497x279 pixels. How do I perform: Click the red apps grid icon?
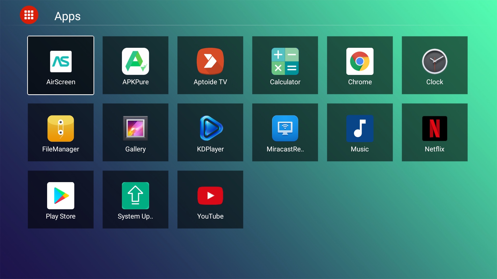point(29,15)
